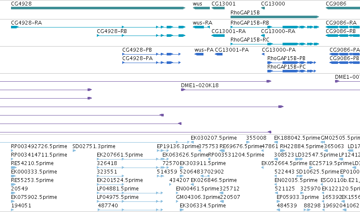
Task: Click the LD32547.5prime EST label
Action: (x=316, y=155)
